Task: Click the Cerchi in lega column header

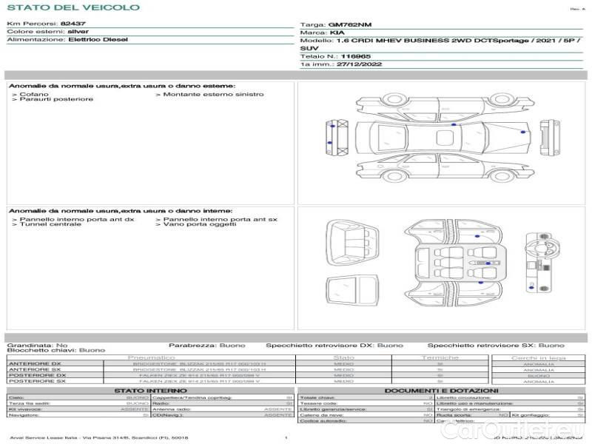Action: 538,357
